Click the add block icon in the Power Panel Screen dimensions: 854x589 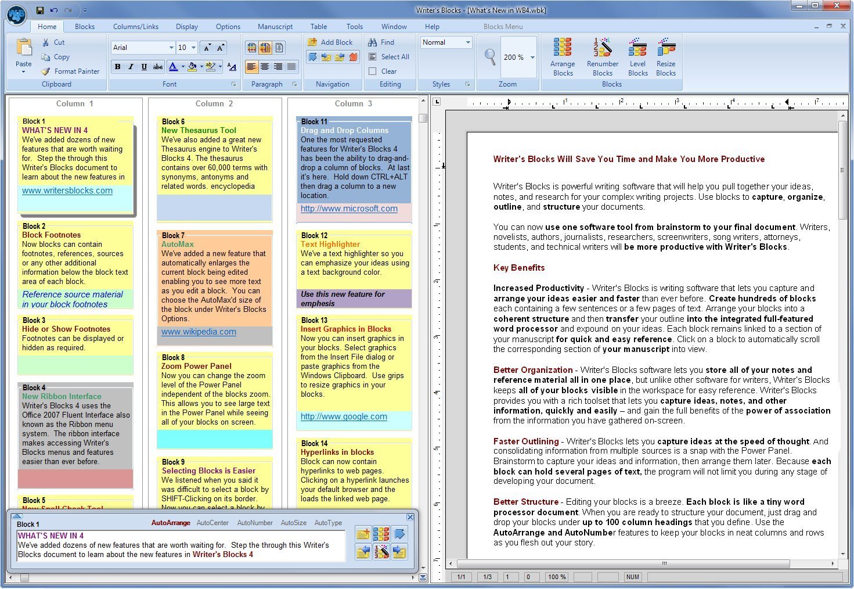point(363,534)
